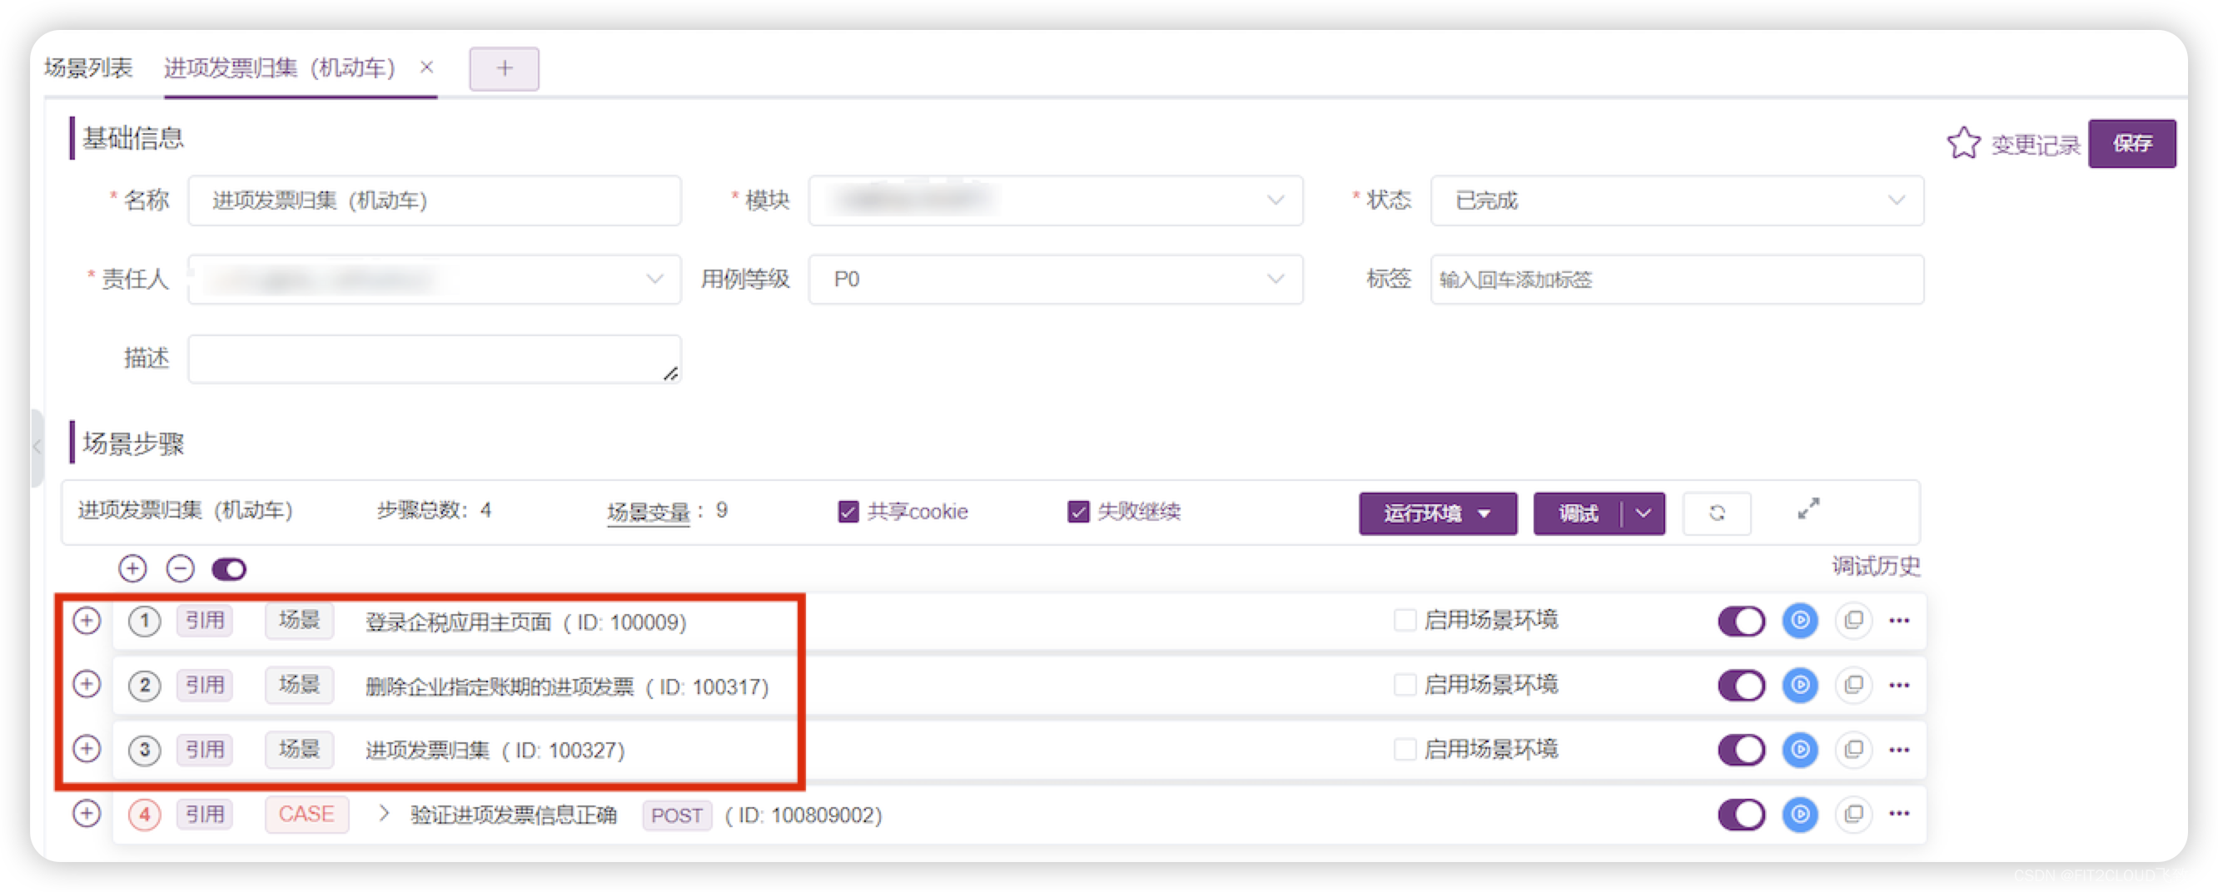Run the 验证进项发票信息正确 step

(x=1798, y=814)
